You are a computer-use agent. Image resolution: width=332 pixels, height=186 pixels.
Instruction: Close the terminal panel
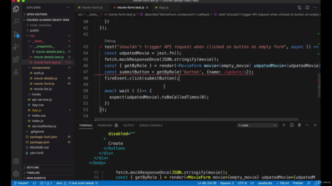click(315, 125)
